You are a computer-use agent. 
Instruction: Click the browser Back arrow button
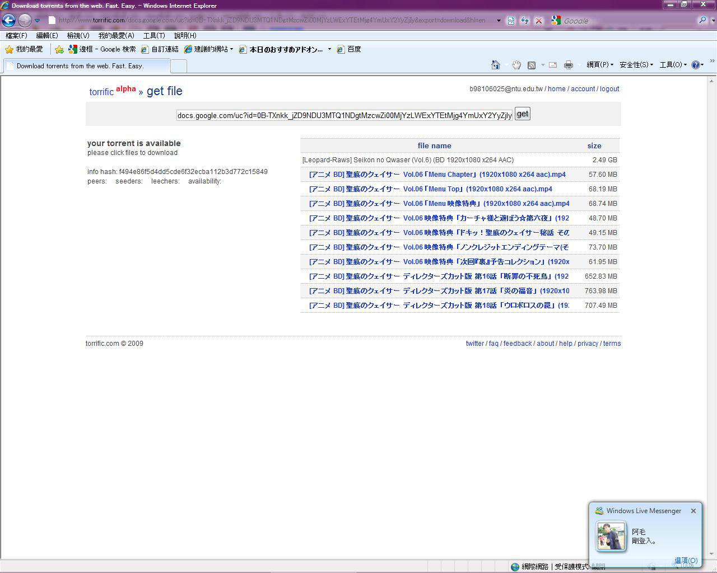coord(8,21)
